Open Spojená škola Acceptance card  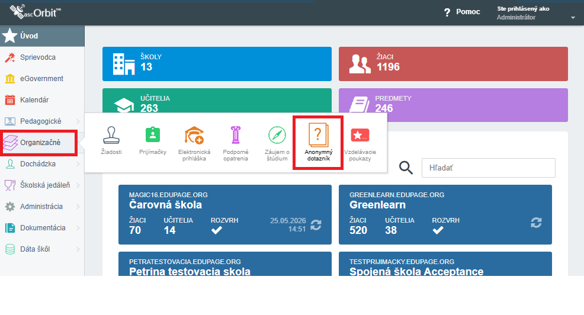[445, 263]
